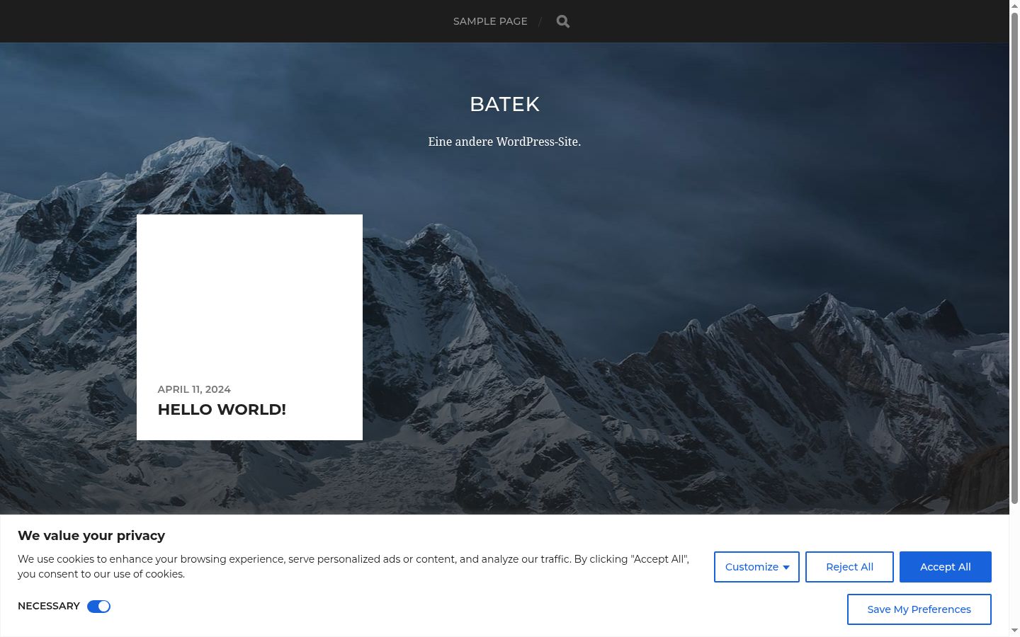Click the tagline 'Eine andere WordPress-Site.'
Viewport: 1020px width, 637px height.
(504, 142)
